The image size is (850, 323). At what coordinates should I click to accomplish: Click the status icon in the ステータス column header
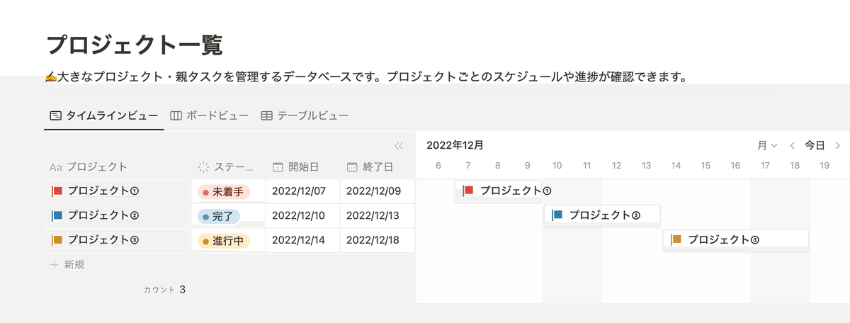(203, 167)
